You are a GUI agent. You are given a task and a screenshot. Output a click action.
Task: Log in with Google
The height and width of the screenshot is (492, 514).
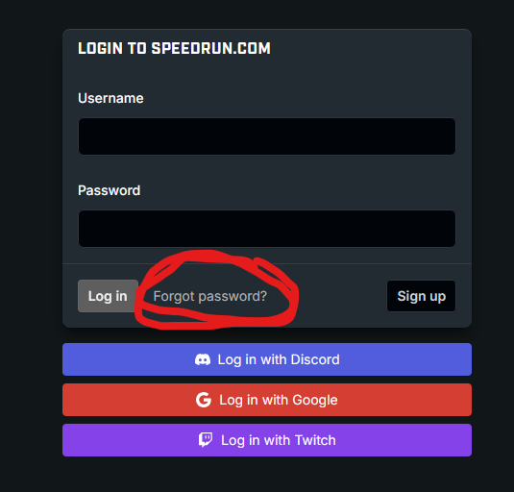pyautogui.click(x=267, y=400)
